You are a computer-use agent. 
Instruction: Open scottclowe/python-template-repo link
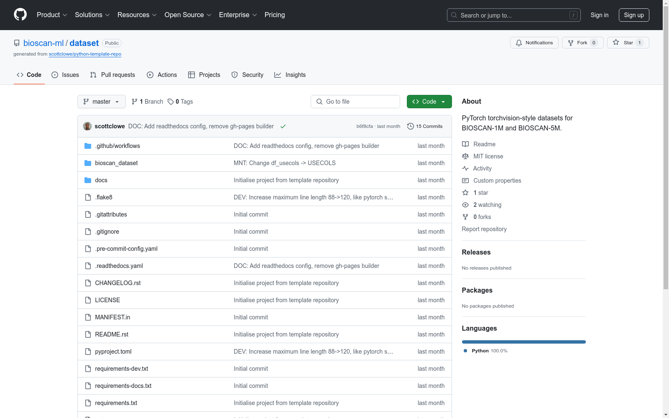pos(85,54)
